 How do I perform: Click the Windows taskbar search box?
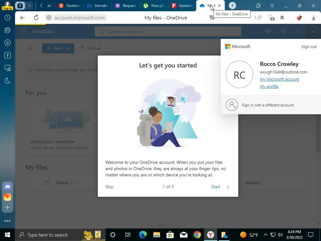click(x=60, y=235)
